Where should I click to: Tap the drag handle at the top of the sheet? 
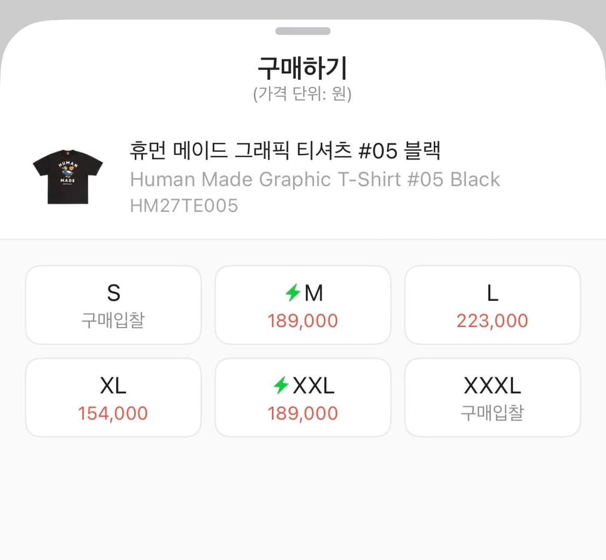tap(303, 31)
